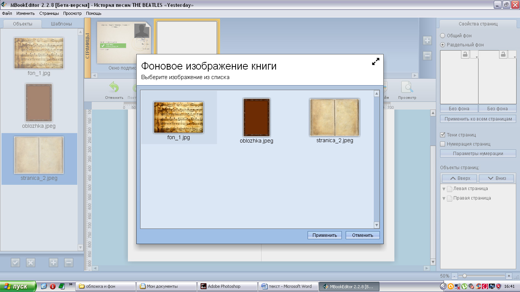Click the green book quick launch icon
Screen dimensions: 520x292
tap(62, 286)
